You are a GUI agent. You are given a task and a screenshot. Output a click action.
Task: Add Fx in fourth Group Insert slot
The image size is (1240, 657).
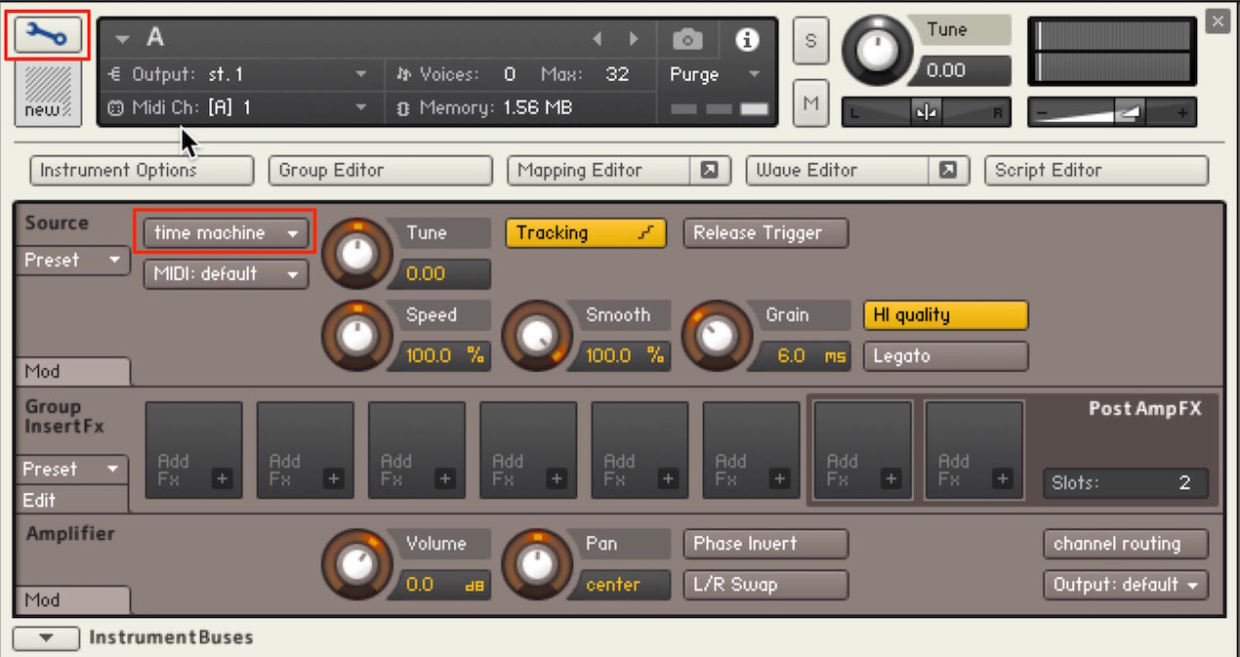coord(528,450)
